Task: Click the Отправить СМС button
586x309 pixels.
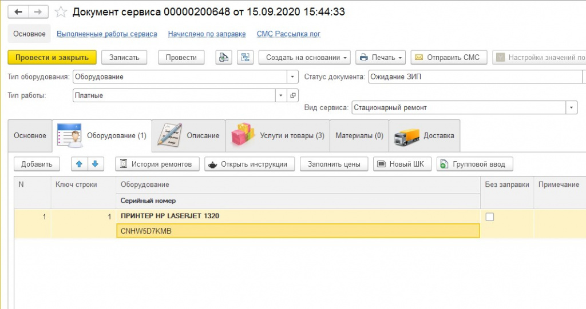Action: point(449,58)
